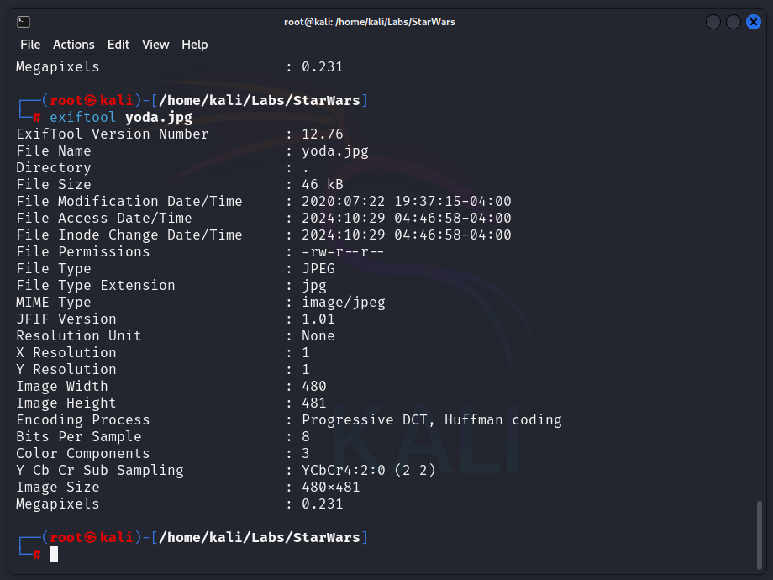The height and width of the screenshot is (580, 773).
Task: Click the ExifTool version number 12.76
Action: pos(323,134)
